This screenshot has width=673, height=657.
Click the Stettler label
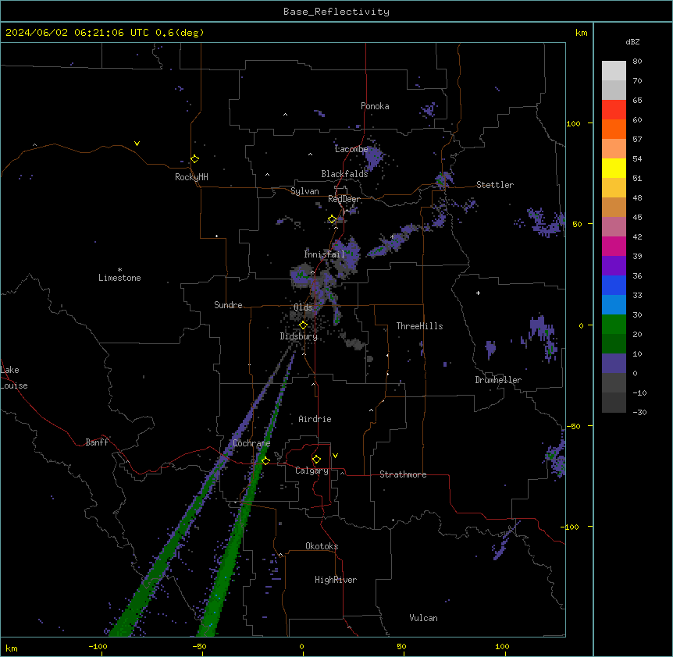point(495,185)
